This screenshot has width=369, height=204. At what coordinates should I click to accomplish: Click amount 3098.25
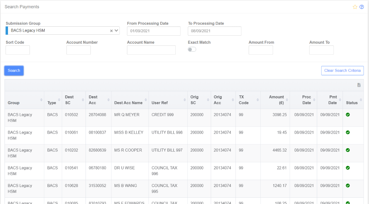point(280,114)
